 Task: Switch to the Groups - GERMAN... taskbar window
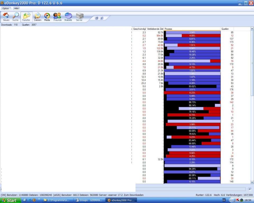(x=89, y=200)
